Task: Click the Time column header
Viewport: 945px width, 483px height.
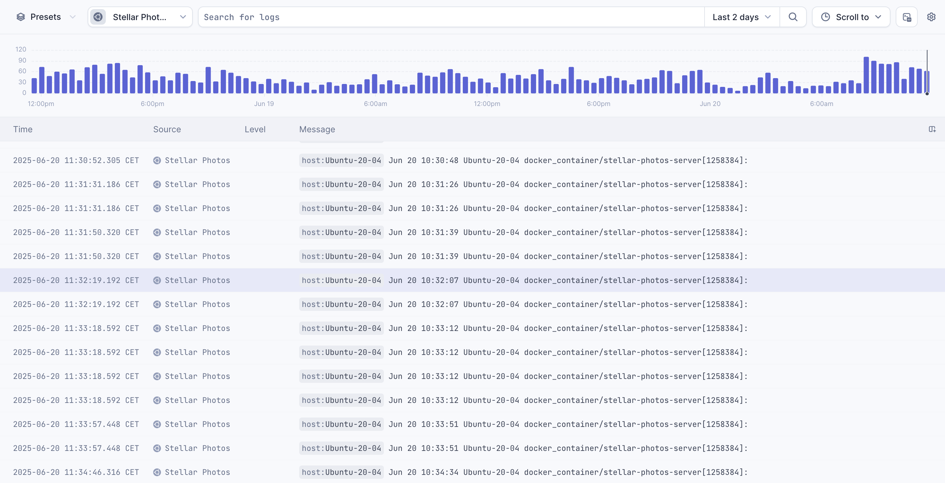Action: coord(23,129)
